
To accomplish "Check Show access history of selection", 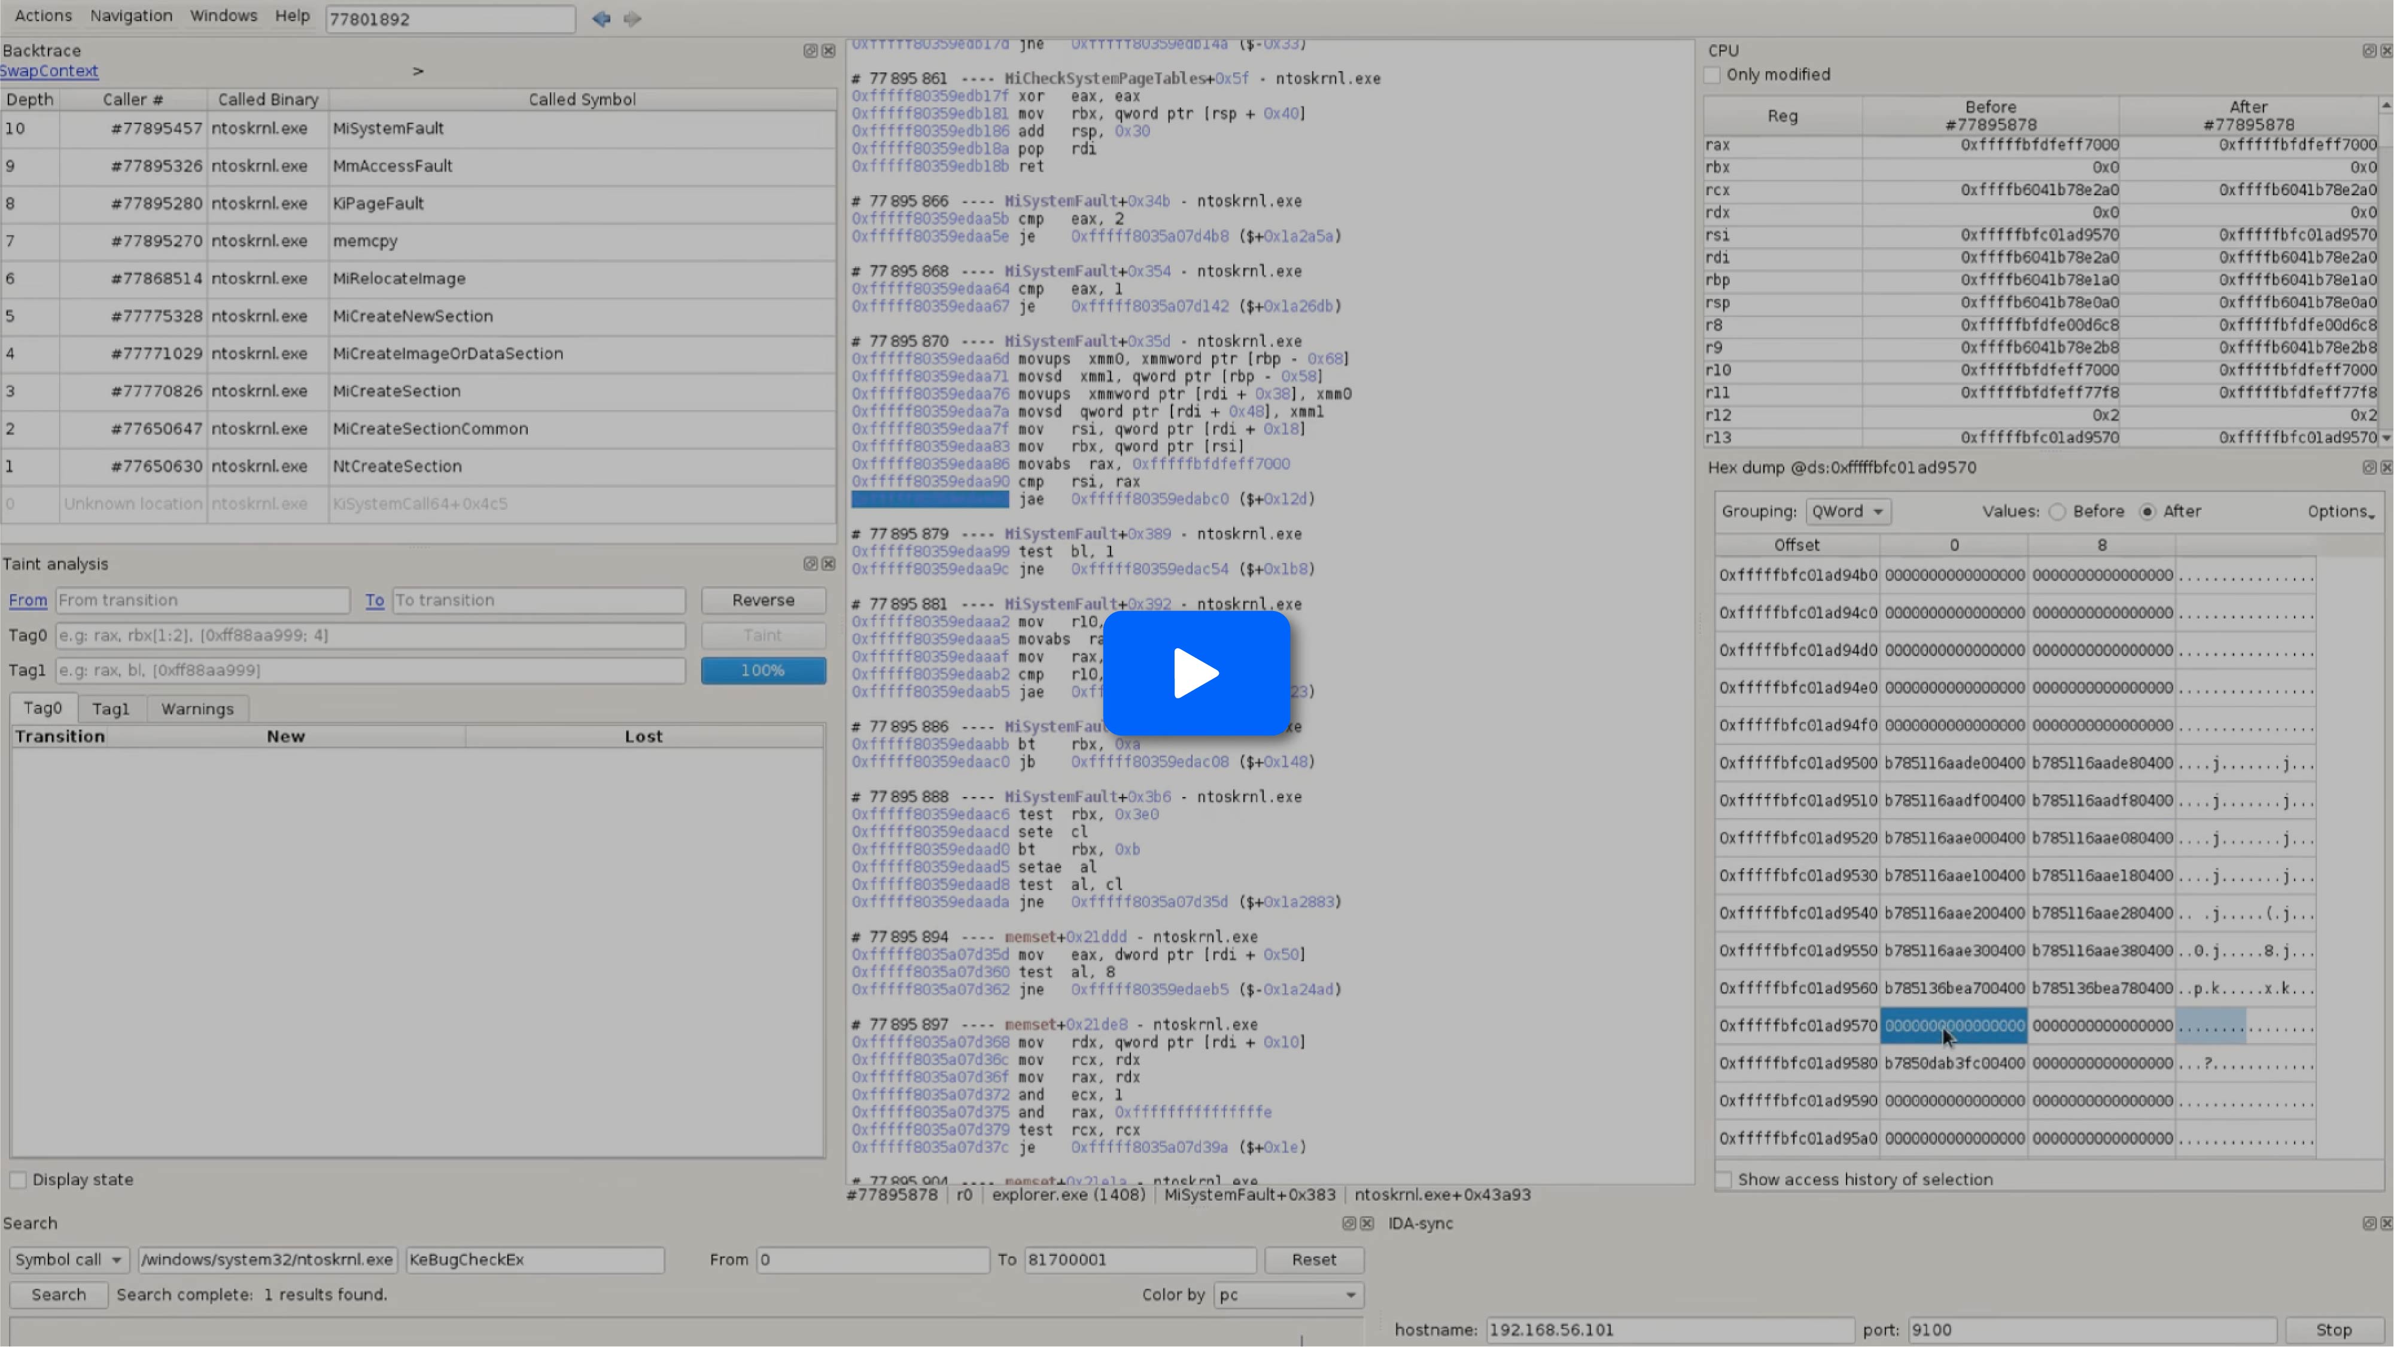I will [x=1724, y=1179].
